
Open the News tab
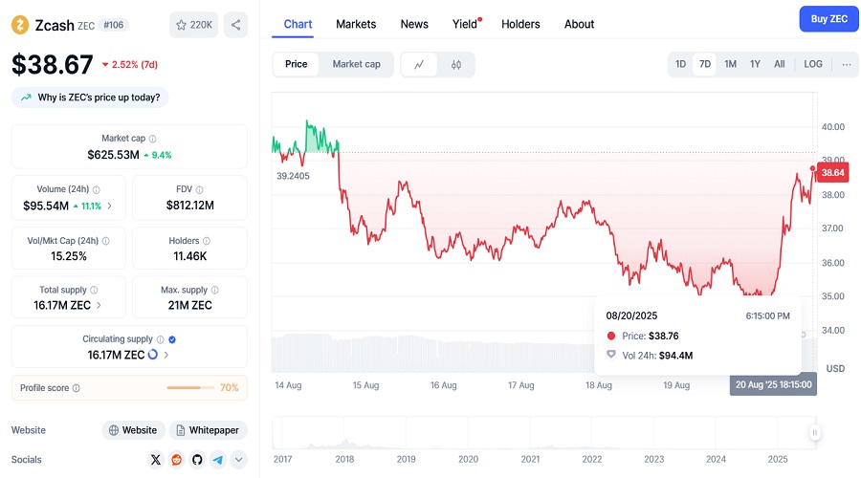[x=414, y=24]
